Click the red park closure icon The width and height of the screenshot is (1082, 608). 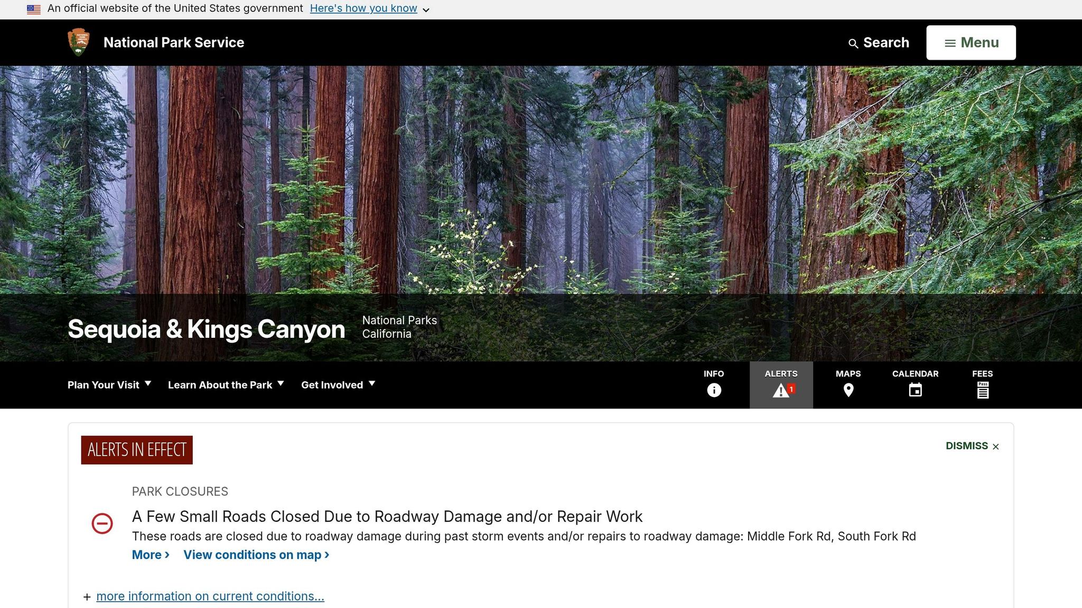[x=102, y=524]
